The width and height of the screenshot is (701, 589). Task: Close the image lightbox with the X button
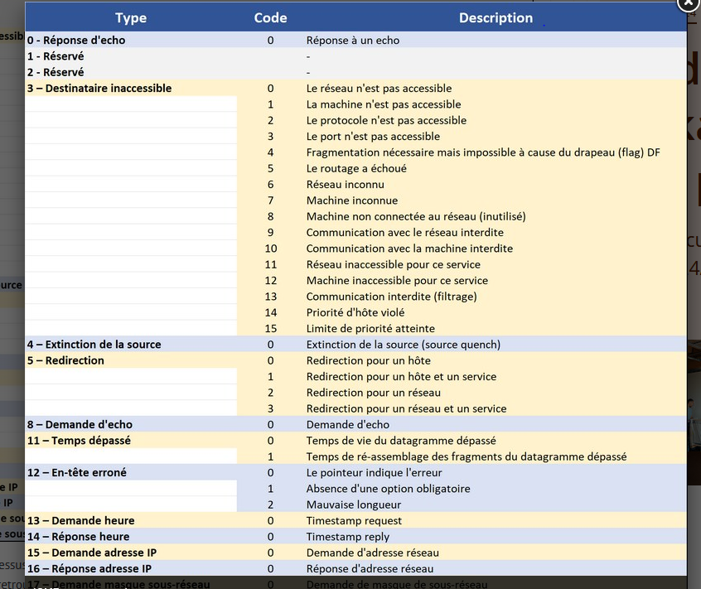pyautogui.click(x=689, y=3)
